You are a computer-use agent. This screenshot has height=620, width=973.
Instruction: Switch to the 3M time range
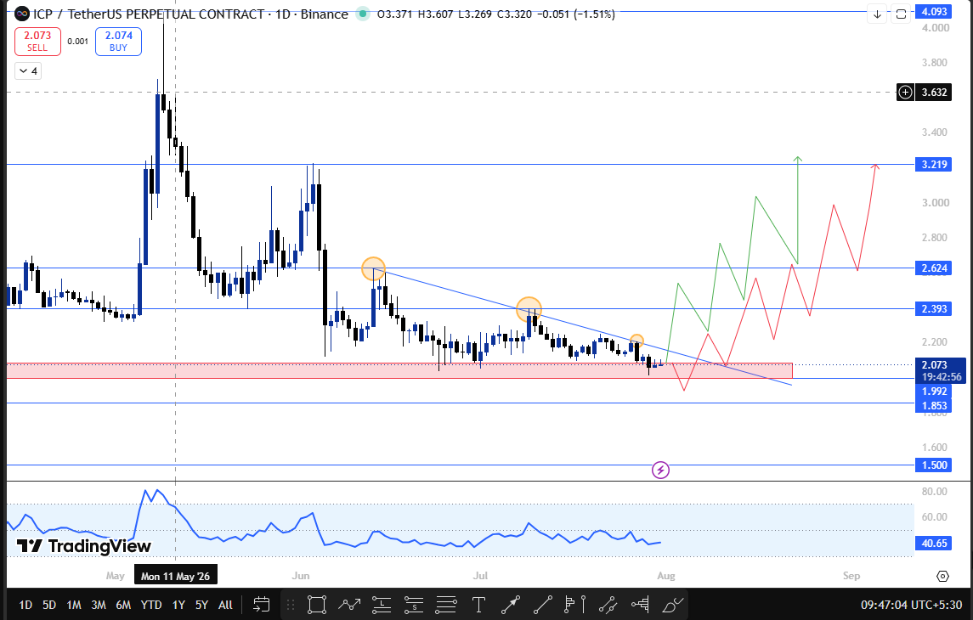(98, 605)
